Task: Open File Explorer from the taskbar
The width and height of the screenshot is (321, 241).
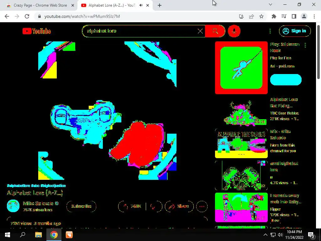Action: [38, 235]
